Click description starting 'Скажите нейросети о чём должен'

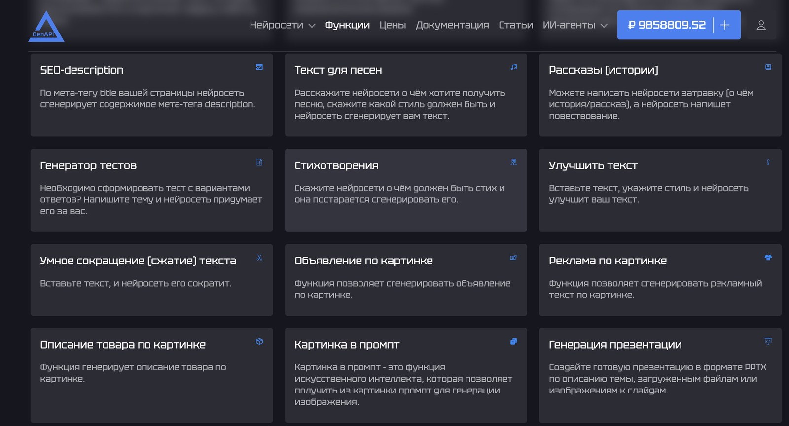click(399, 194)
